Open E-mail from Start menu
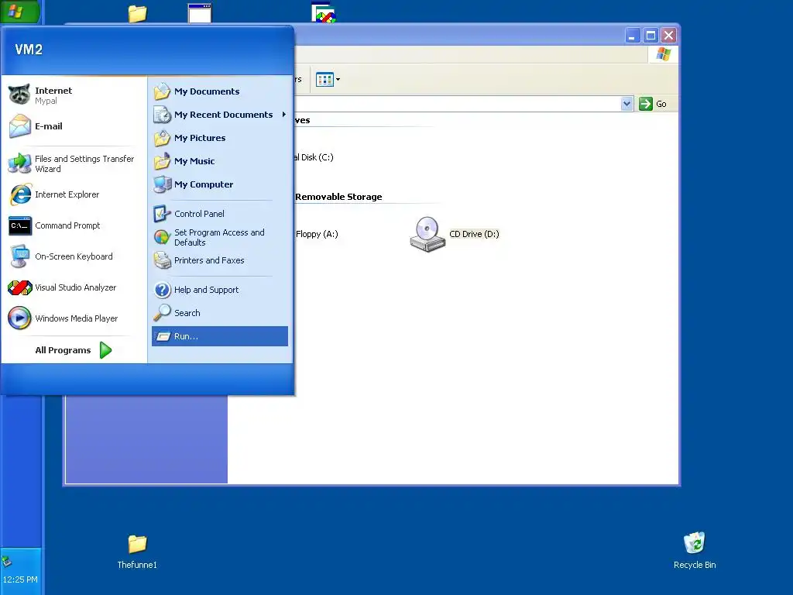Image resolution: width=793 pixels, height=595 pixels. 74,126
